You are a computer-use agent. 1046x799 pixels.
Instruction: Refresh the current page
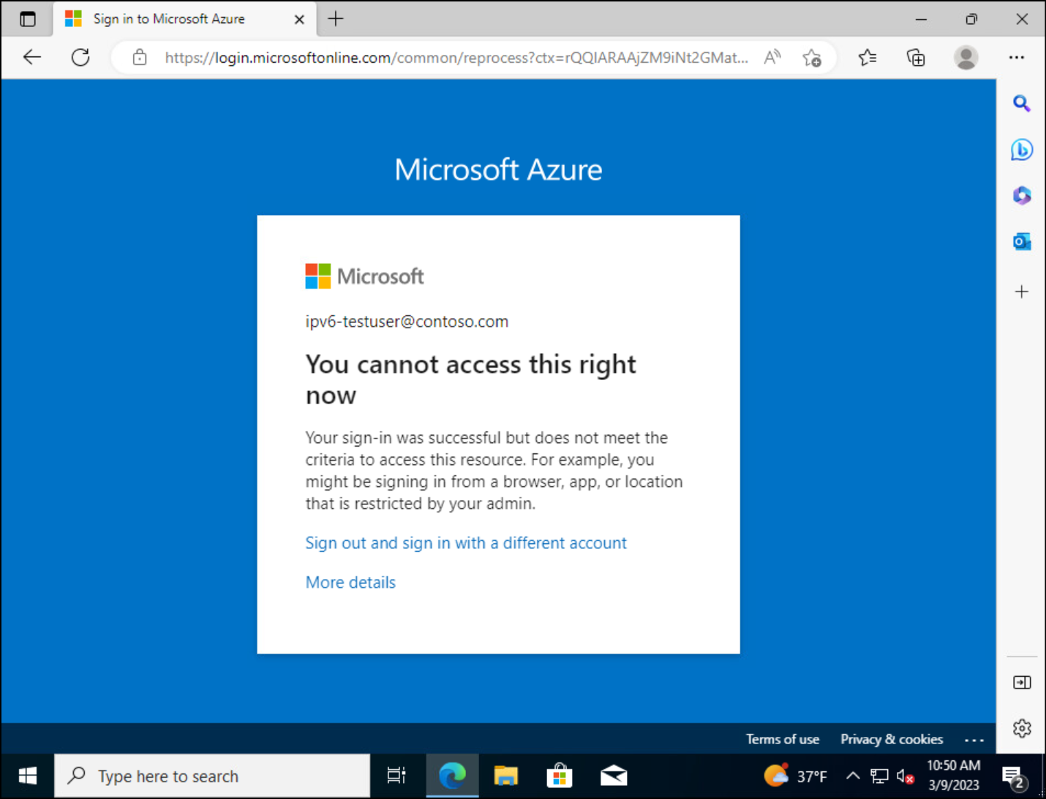pos(80,57)
